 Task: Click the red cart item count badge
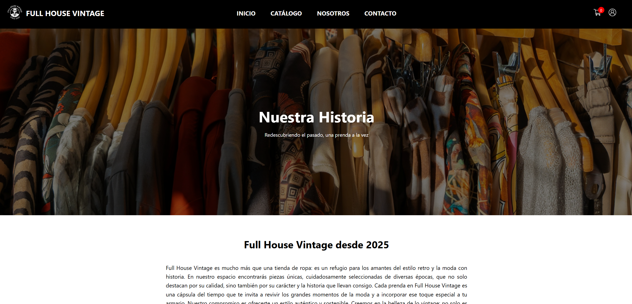(601, 10)
